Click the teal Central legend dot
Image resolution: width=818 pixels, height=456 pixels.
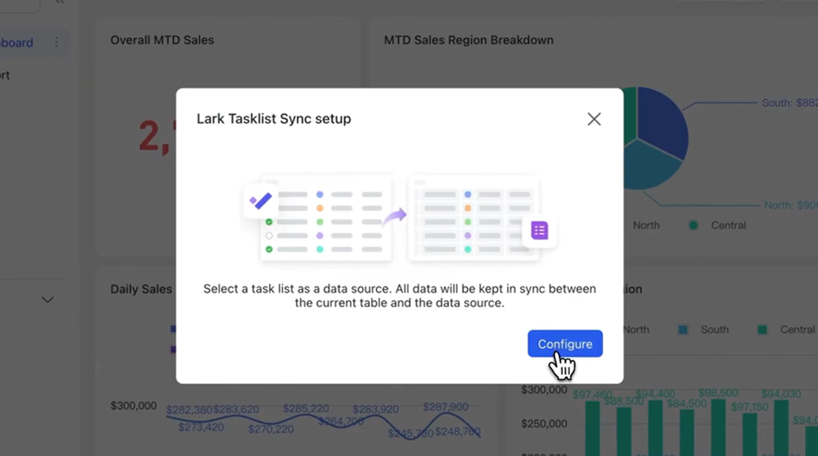point(693,226)
